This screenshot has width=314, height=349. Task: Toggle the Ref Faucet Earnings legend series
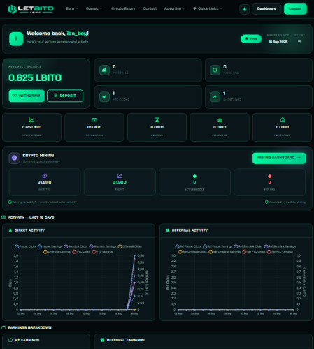click(217, 246)
